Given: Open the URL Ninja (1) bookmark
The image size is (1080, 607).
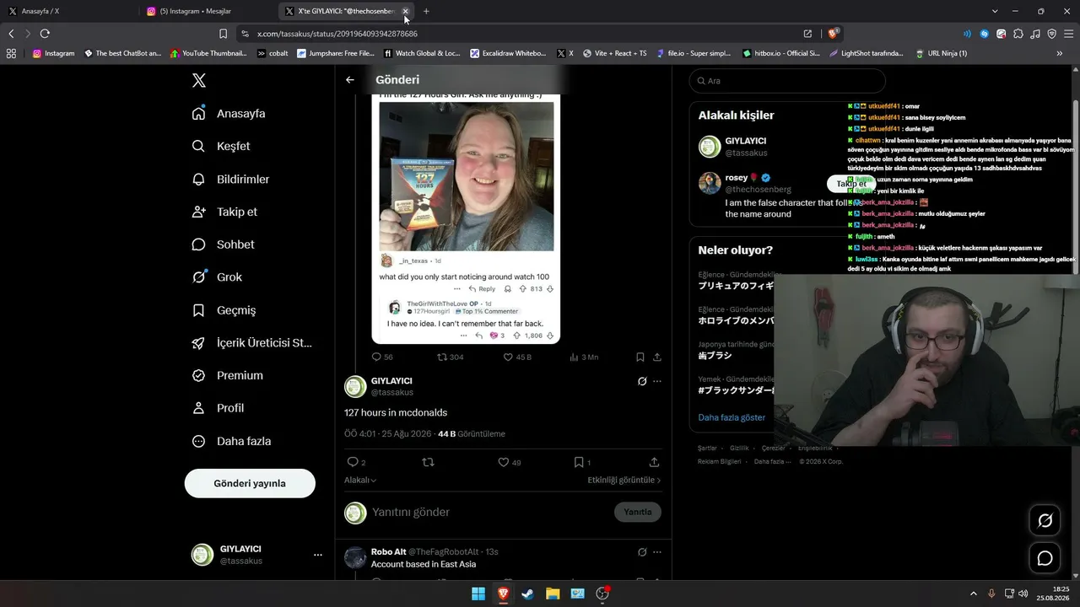Looking at the screenshot, I should 942,53.
